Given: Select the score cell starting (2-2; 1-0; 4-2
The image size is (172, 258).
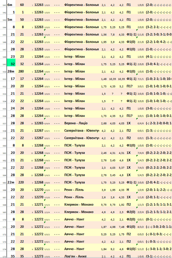Looking at the screenshot, I should 159,42.
